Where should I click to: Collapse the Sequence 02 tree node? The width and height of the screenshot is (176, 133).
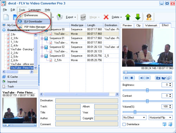click(x=42, y=47)
